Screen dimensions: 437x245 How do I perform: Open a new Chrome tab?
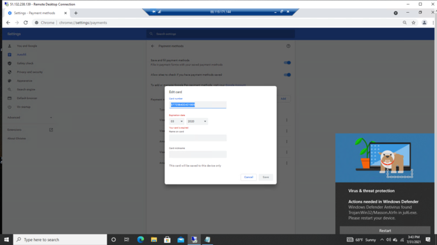[x=75, y=13]
